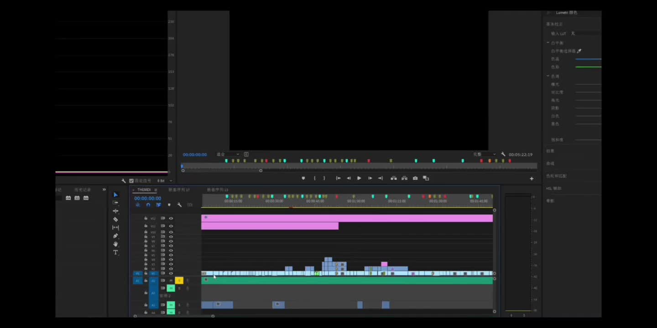Select the Track Select Forward tool
The image size is (657, 328).
[x=115, y=203]
